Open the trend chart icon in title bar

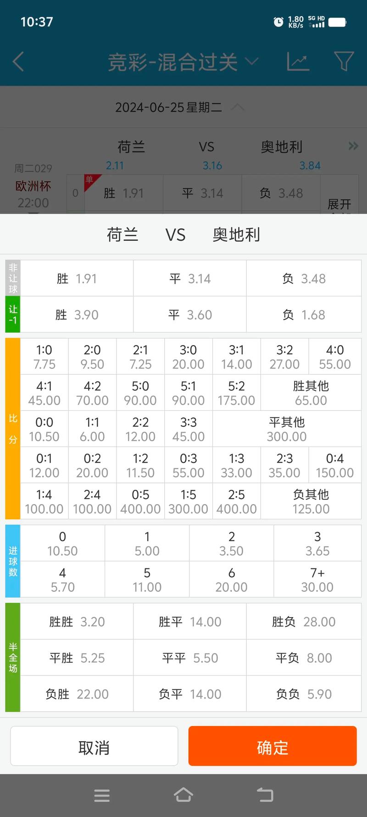point(298,61)
